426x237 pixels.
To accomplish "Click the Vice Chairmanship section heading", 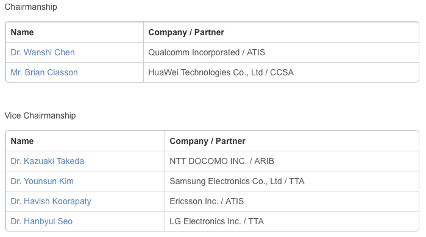I will tap(40, 115).
